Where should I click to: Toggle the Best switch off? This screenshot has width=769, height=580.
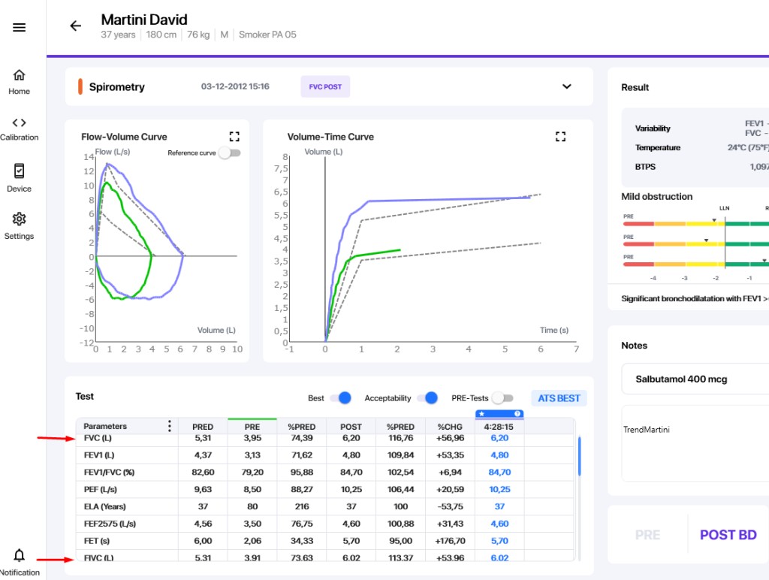(x=341, y=398)
